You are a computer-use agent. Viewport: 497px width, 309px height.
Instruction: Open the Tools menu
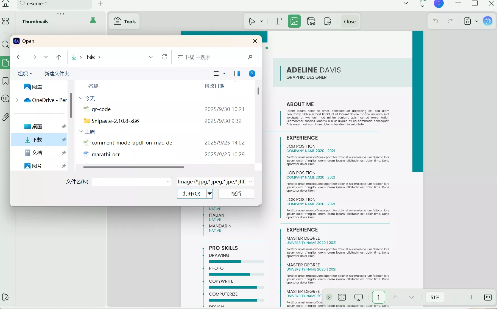coord(124,21)
